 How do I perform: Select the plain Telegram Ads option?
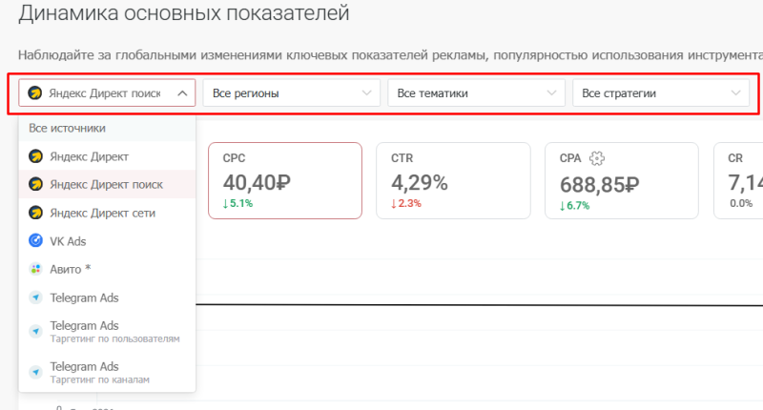click(107, 297)
